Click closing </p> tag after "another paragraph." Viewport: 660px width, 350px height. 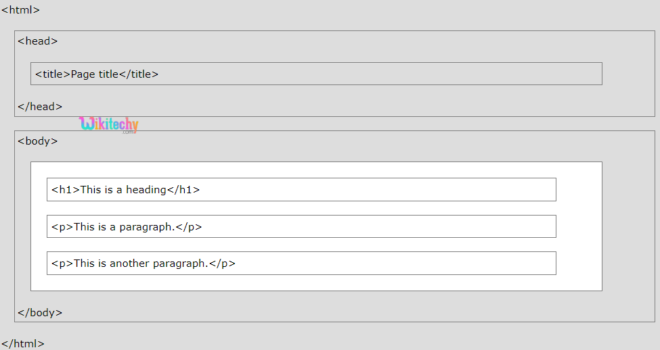[x=222, y=264]
